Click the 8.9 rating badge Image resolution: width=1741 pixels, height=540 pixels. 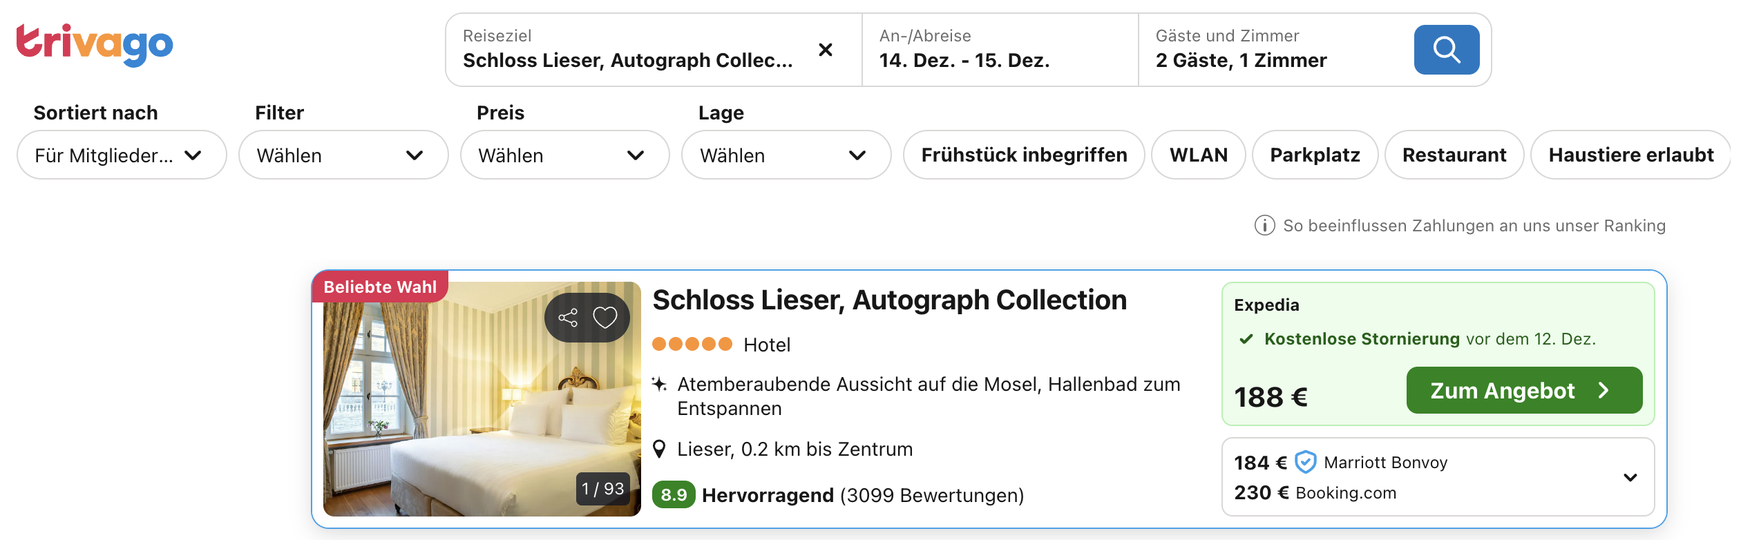click(x=673, y=495)
